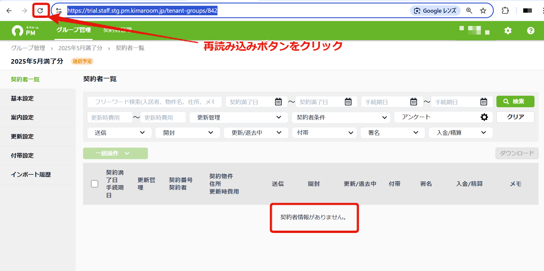
Task: Click the クリア button
Action: click(x=515, y=117)
